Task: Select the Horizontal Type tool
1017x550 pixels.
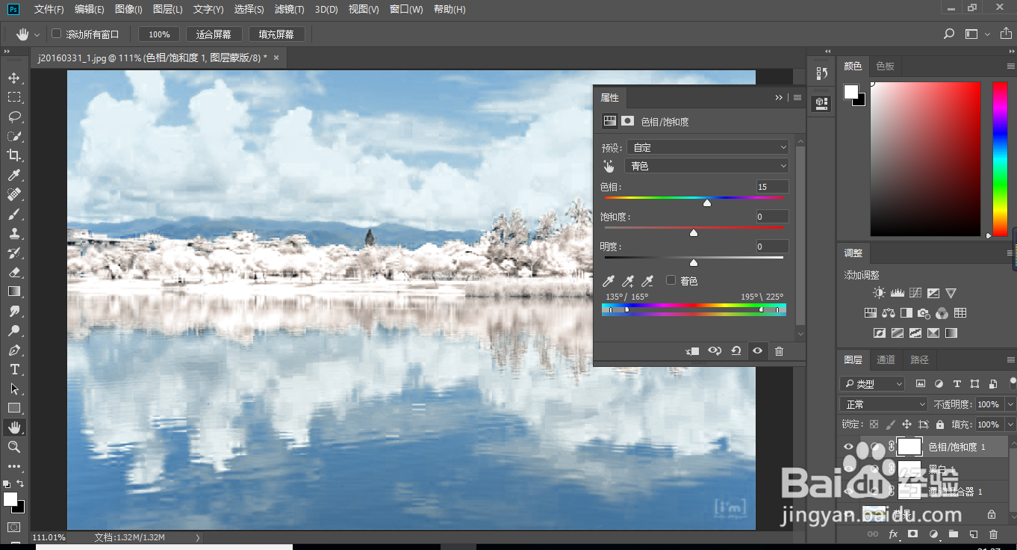Action: click(14, 369)
